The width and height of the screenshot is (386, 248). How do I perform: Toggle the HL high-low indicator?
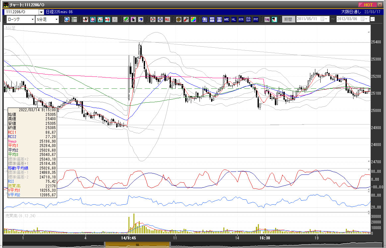click(x=234, y=20)
